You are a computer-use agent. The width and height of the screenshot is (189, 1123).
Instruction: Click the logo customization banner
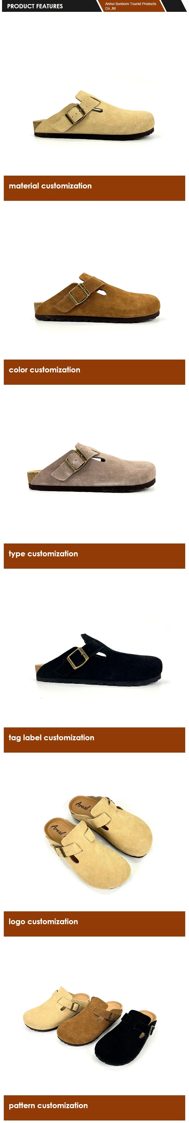tap(94, 924)
